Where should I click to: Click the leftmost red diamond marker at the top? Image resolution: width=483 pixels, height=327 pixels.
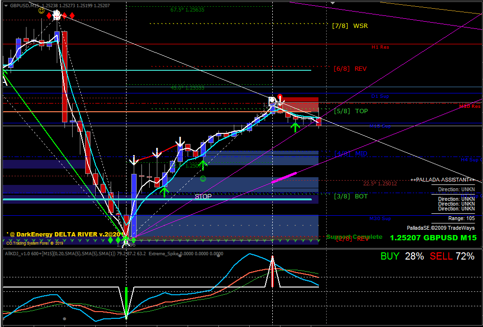pyautogui.click(x=49, y=15)
